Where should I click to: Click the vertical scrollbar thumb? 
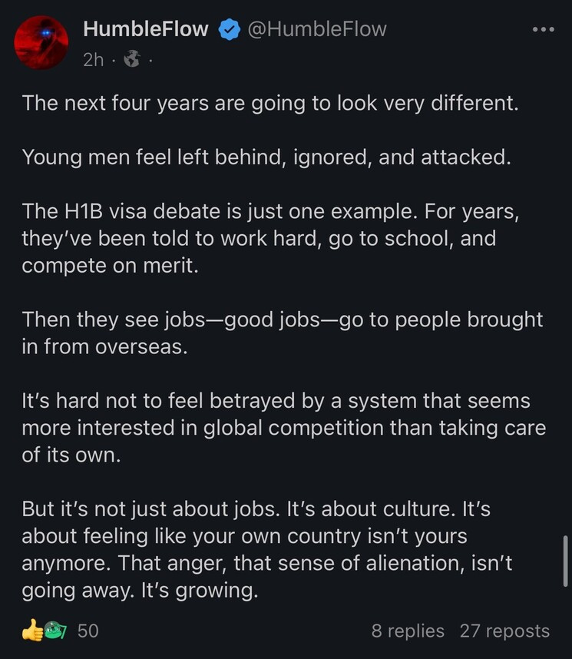(565, 561)
